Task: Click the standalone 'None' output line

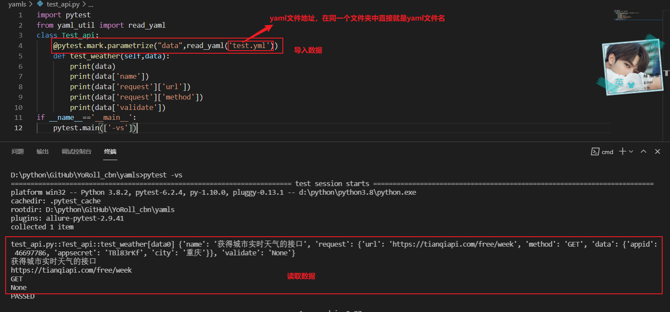Action: click(19, 288)
